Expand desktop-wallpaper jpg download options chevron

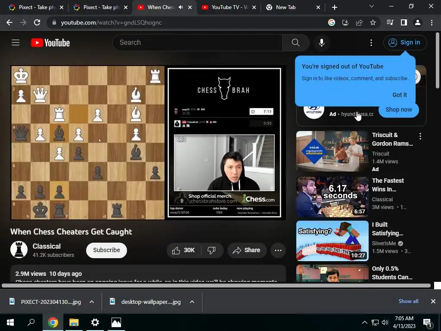coord(192,302)
